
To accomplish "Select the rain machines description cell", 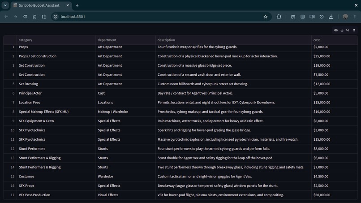I will click(x=233, y=121).
